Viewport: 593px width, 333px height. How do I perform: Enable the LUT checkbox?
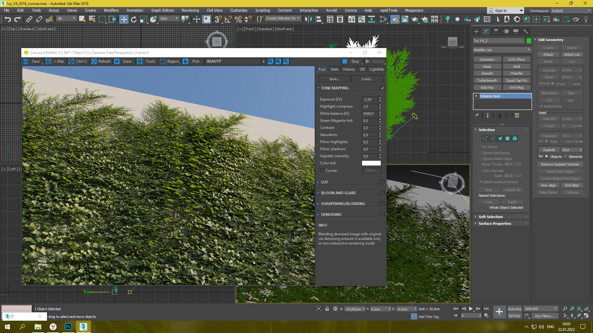[382, 182]
